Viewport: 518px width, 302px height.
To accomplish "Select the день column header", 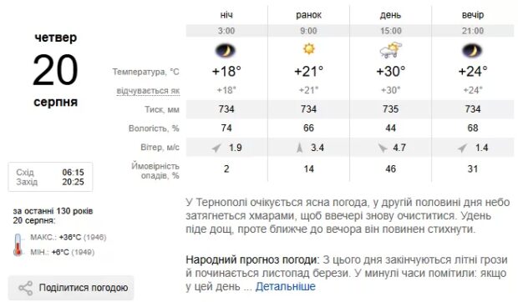I will click(390, 15).
